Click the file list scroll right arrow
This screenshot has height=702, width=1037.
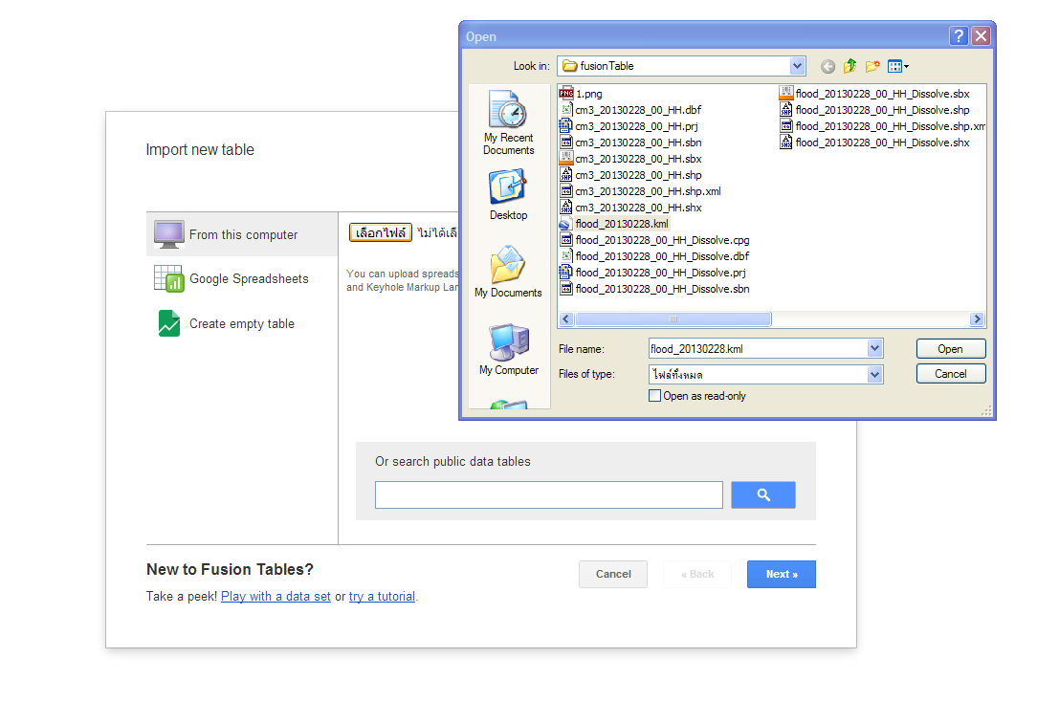pyautogui.click(x=977, y=319)
